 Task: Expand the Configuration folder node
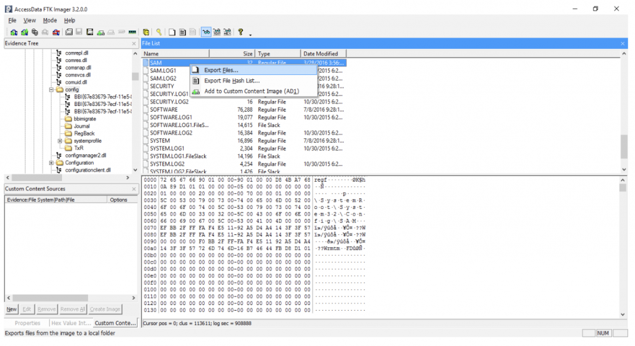tap(51, 163)
